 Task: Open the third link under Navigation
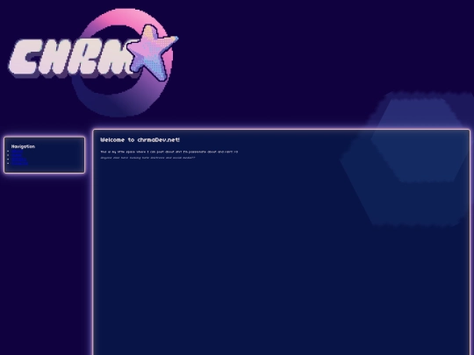pyautogui.click(x=18, y=159)
